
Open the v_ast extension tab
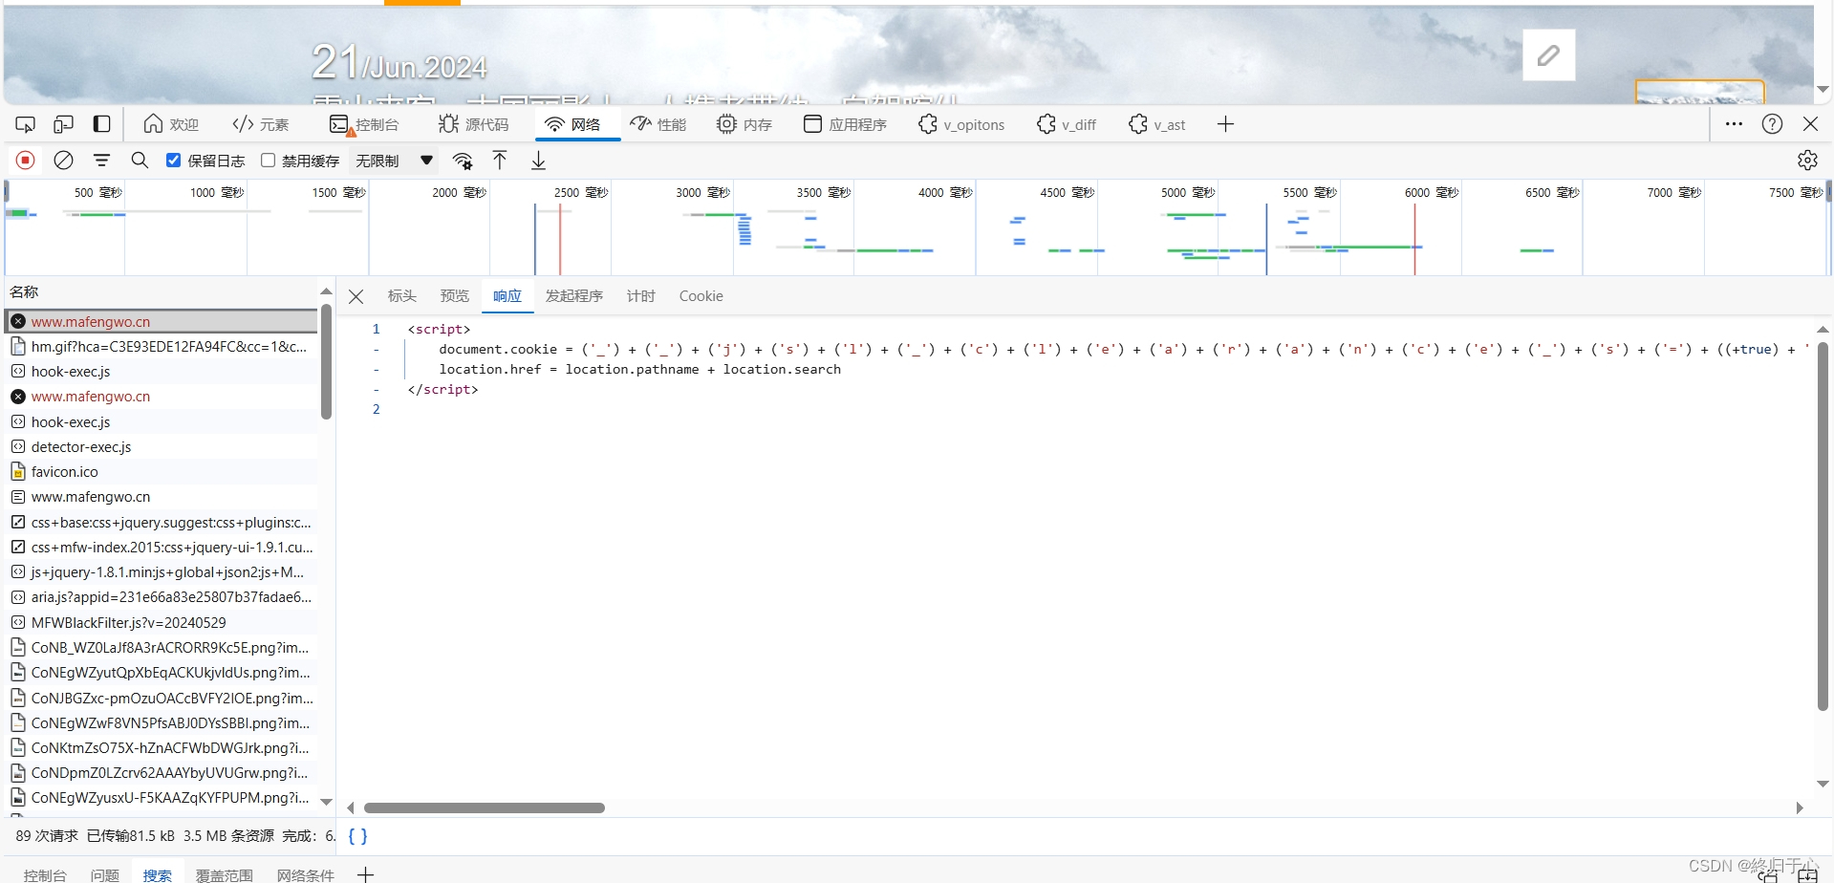1157,124
